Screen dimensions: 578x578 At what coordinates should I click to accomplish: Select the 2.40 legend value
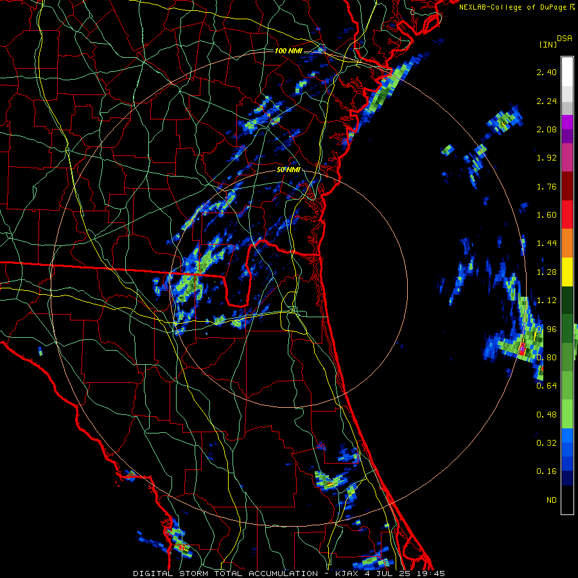(x=547, y=72)
